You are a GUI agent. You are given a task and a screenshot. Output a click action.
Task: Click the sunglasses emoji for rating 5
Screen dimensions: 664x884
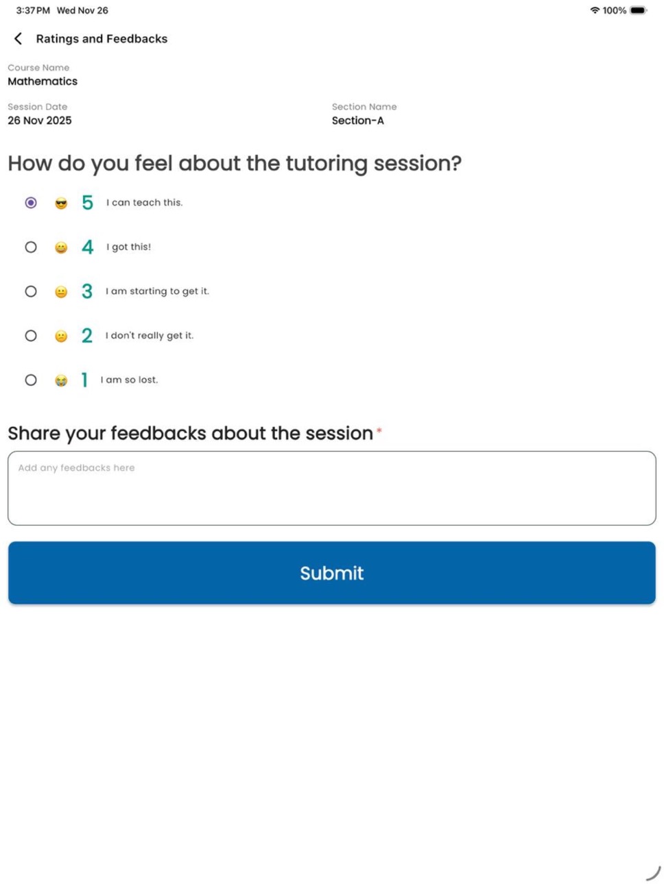[x=61, y=203]
